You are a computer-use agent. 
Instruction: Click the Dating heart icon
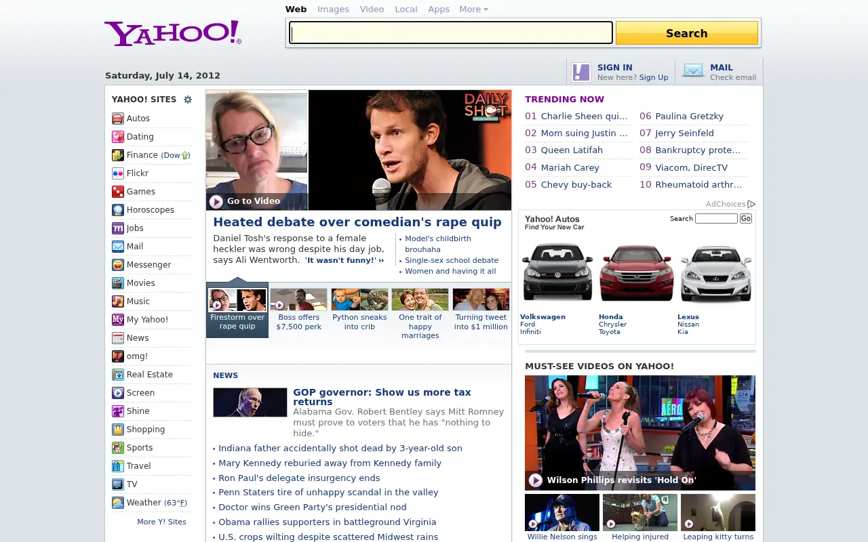pos(118,137)
